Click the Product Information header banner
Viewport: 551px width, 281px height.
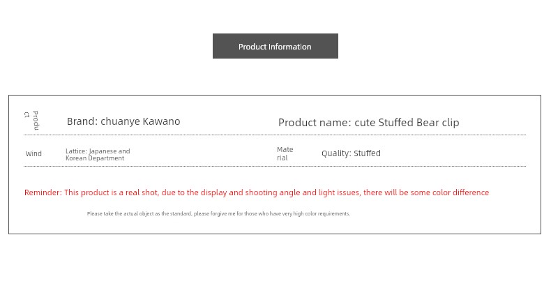pyautogui.click(x=275, y=46)
